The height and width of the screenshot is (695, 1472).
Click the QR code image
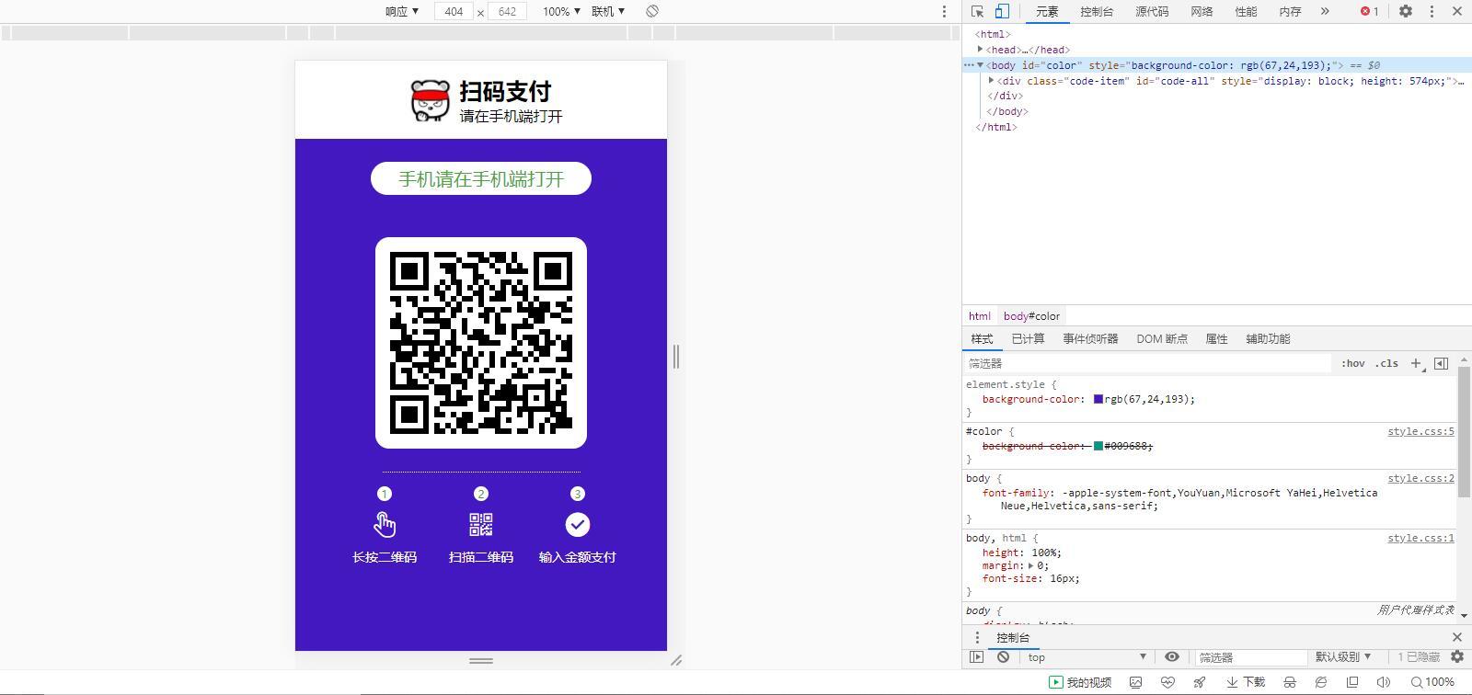click(481, 343)
